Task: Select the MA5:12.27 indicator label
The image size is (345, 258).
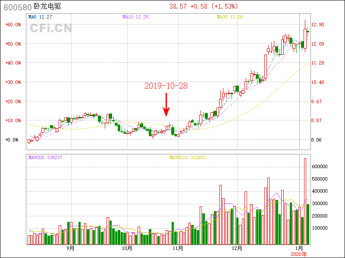Action: point(40,17)
